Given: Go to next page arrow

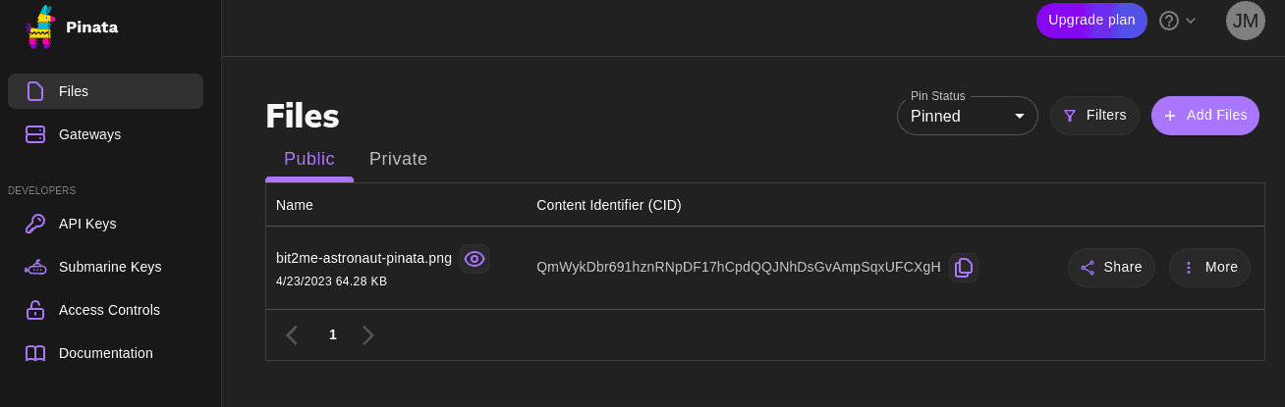Looking at the screenshot, I should tap(368, 335).
